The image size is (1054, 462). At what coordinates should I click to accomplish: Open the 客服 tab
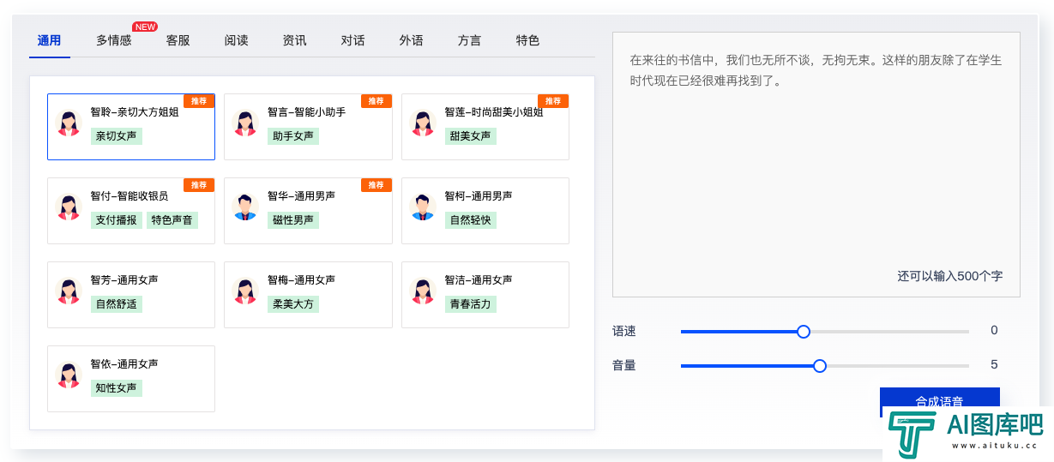click(178, 40)
